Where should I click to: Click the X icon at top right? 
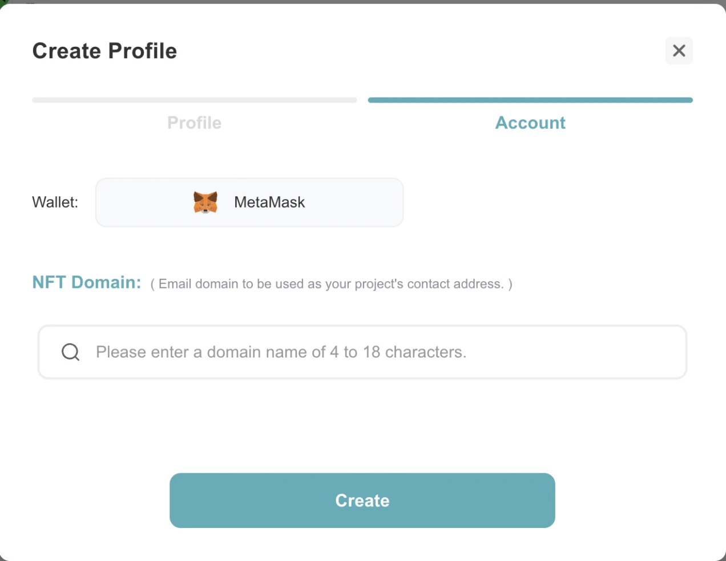pos(679,51)
